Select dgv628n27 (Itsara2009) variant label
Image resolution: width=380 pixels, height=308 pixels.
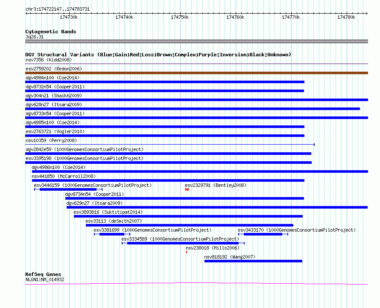(x=54, y=105)
